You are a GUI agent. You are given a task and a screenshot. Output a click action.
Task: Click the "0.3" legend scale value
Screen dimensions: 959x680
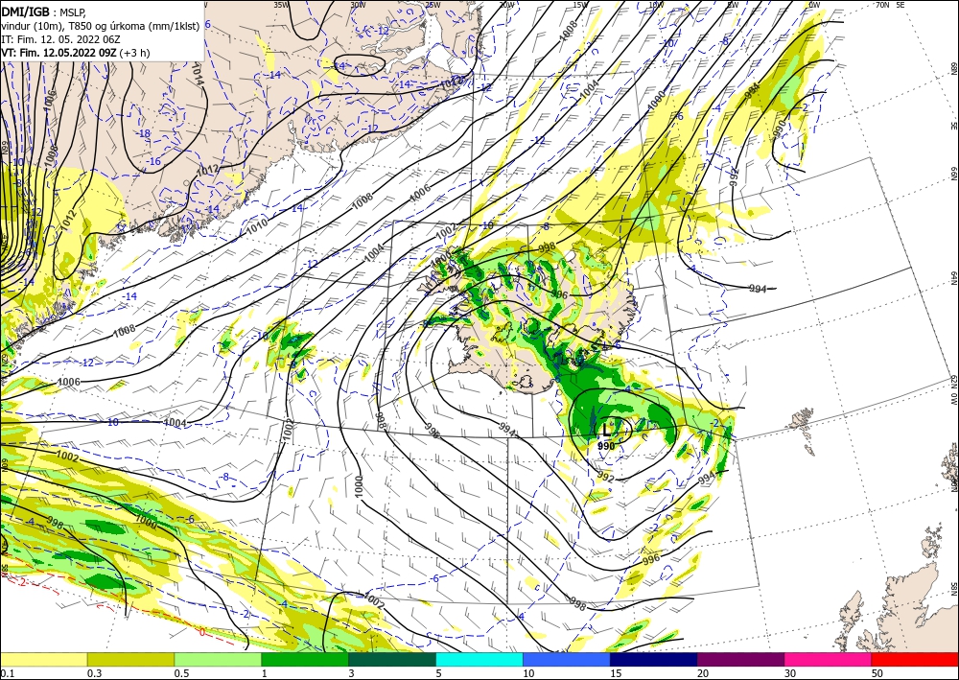(x=94, y=673)
